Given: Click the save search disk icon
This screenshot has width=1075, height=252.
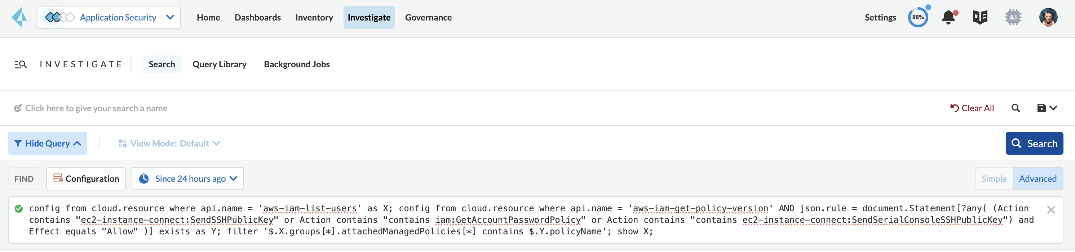Looking at the screenshot, I should pyautogui.click(x=1041, y=108).
